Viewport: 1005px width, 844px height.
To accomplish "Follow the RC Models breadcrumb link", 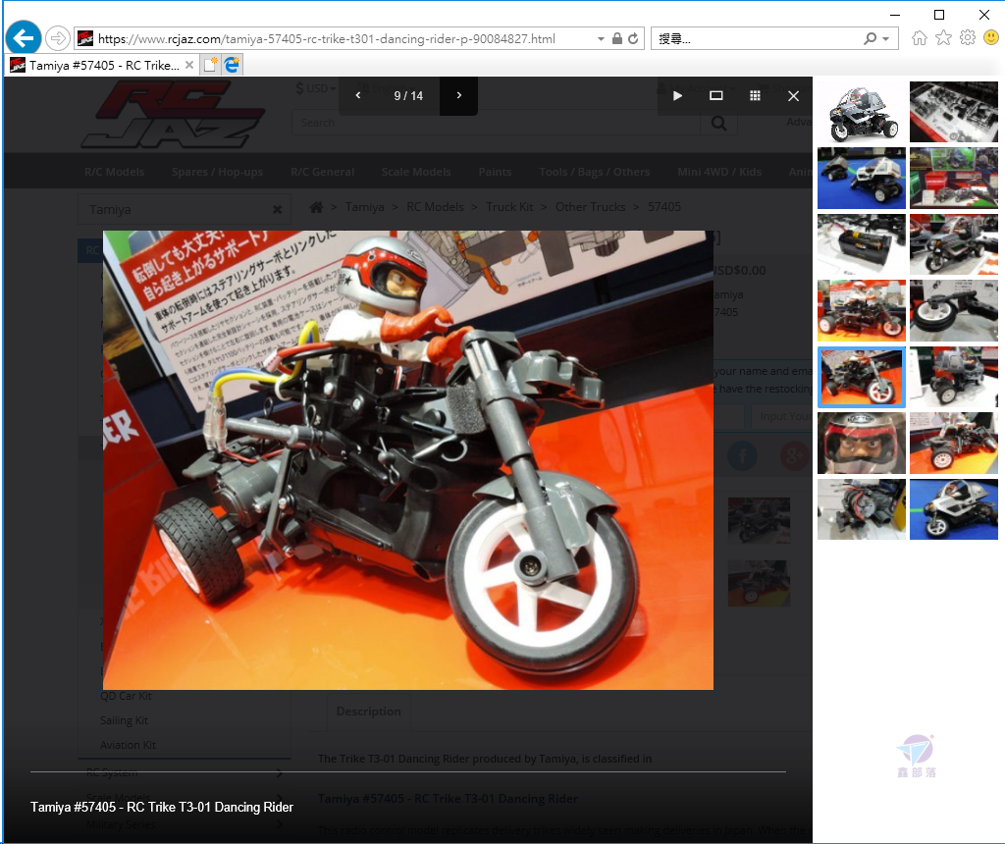I will coord(435,207).
